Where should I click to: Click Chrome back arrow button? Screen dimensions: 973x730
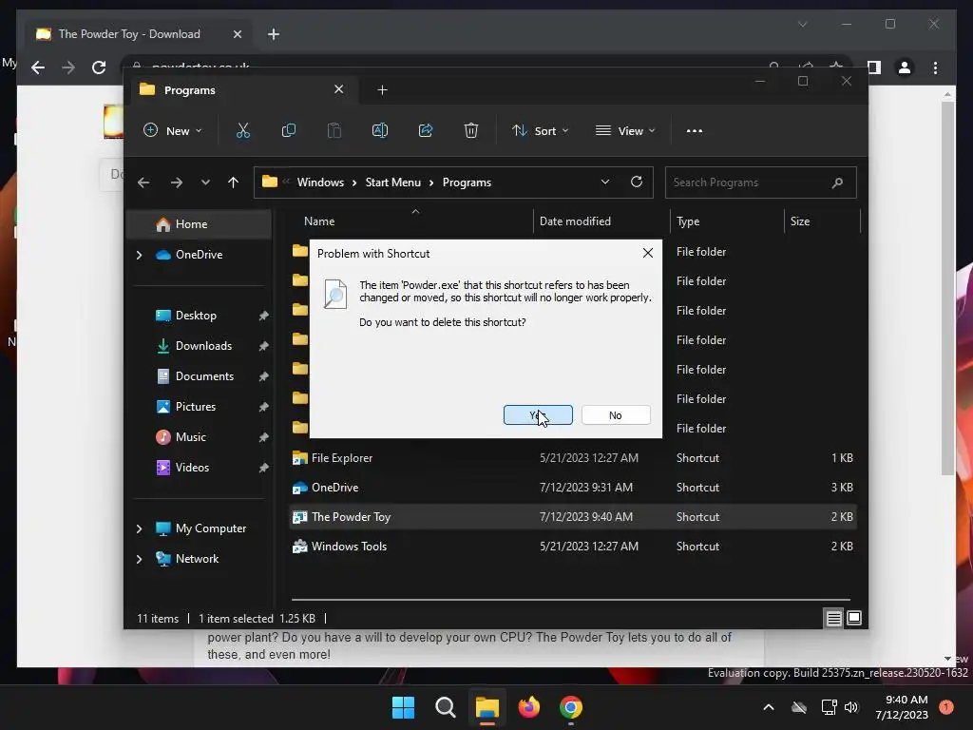[x=38, y=67]
